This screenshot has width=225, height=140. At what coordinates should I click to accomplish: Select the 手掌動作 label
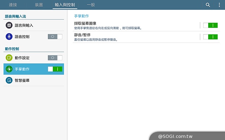click(22, 69)
